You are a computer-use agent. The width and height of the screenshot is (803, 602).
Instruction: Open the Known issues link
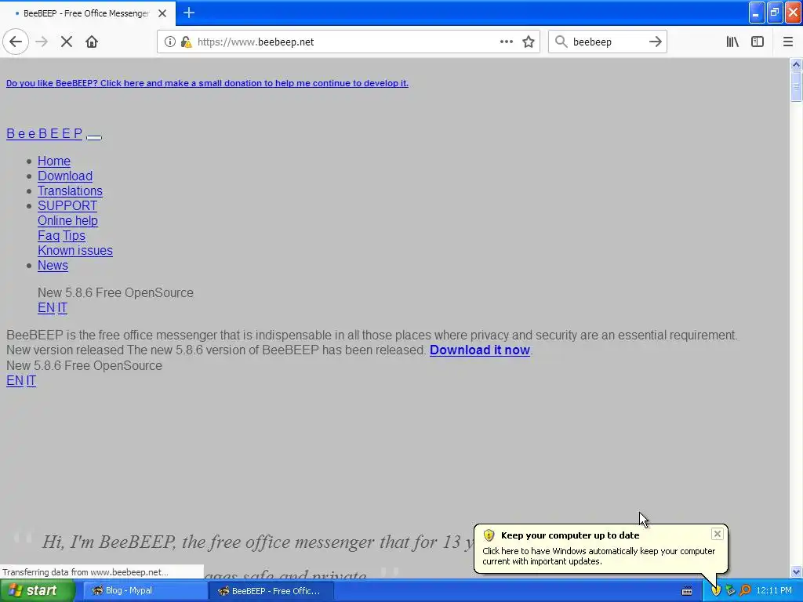pyautogui.click(x=75, y=250)
